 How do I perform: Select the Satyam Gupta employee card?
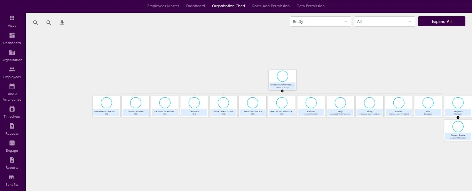click(458, 130)
